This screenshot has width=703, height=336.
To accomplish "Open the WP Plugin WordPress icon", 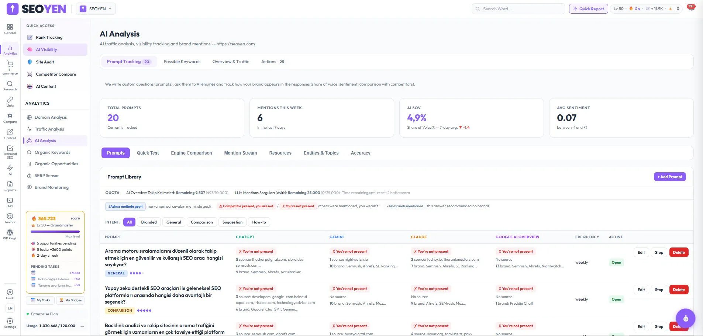I will [10, 235].
